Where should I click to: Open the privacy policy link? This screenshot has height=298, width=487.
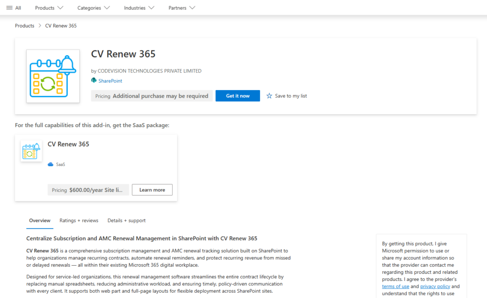pos(435,287)
